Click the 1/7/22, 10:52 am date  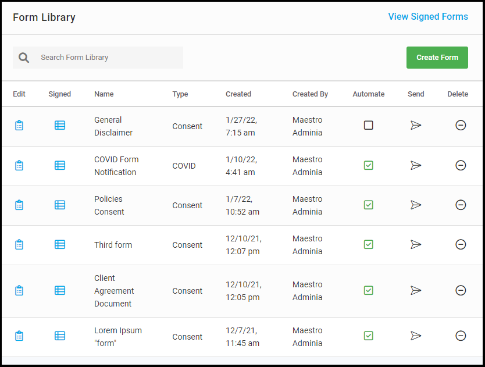(x=243, y=205)
